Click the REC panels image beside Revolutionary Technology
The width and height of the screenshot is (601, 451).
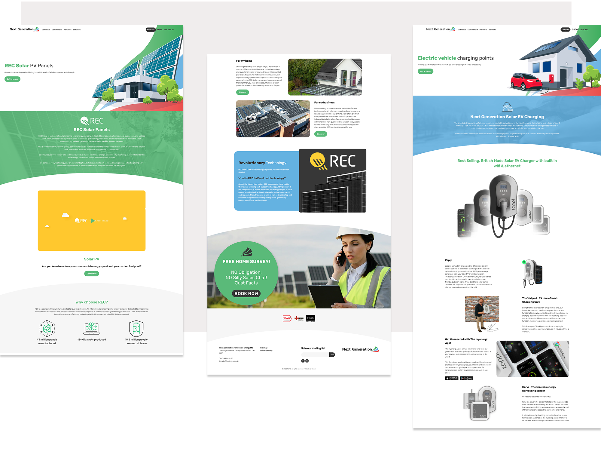(333, 181)
